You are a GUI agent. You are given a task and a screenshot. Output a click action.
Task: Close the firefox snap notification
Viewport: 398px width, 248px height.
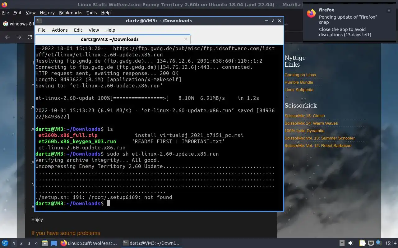click(389, 11)
